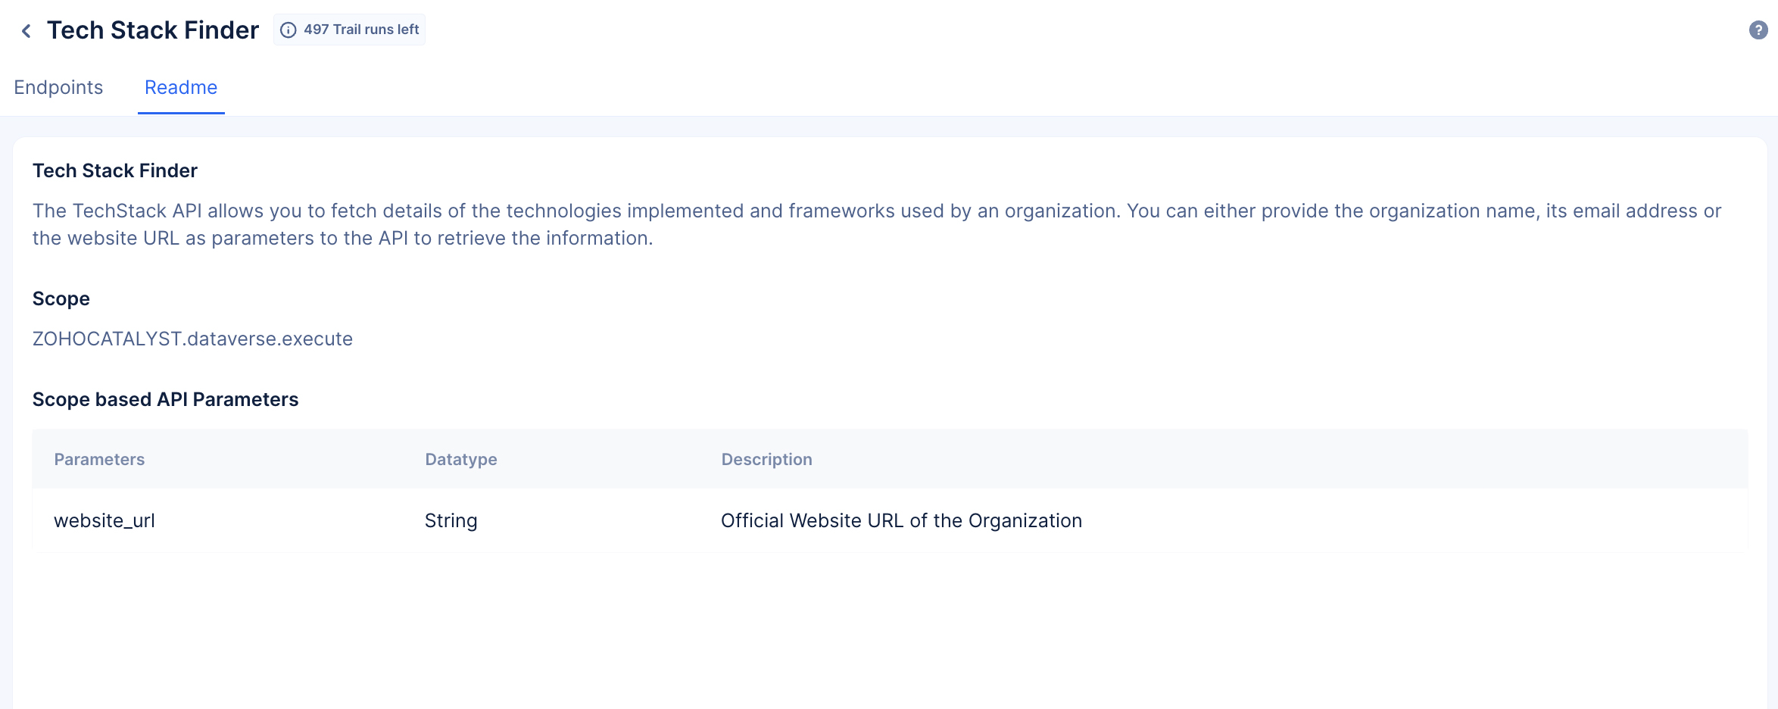Switch to the Endpoints tab
The height and width of the screenshot is (709, 1778).
58,88
